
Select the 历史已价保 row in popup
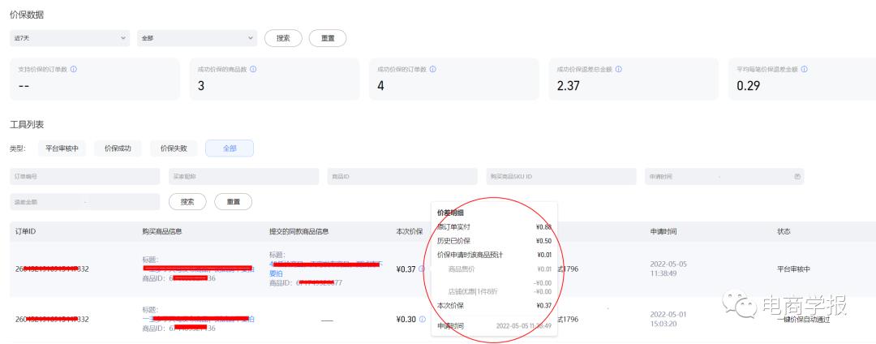click(x=495, y=241)
